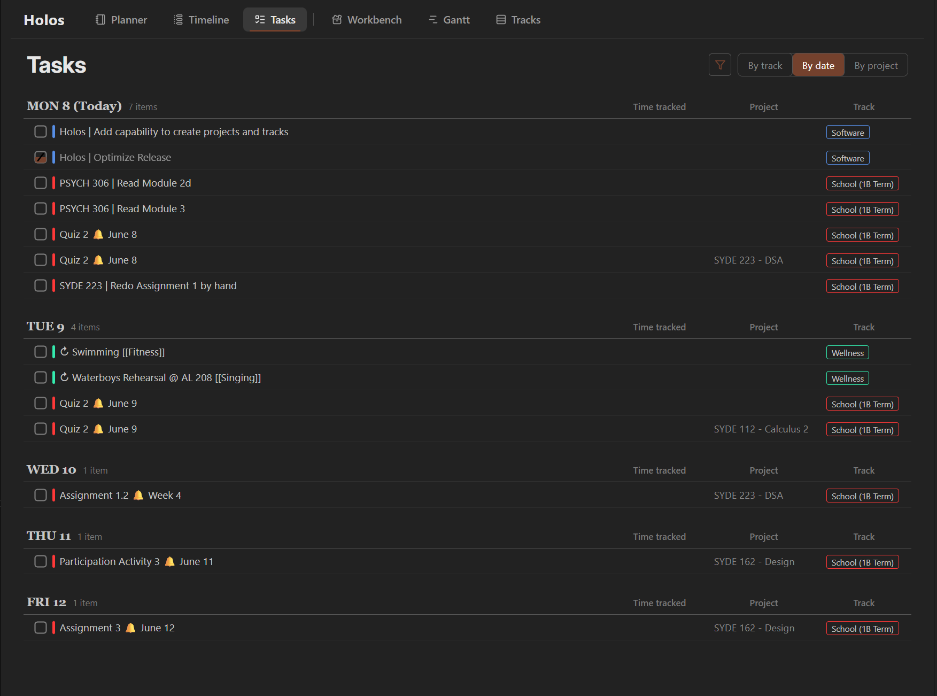Check Assignment 3 June 12 task
The height and width of the screenshot is (696, 937).
[x=41, y=628]
